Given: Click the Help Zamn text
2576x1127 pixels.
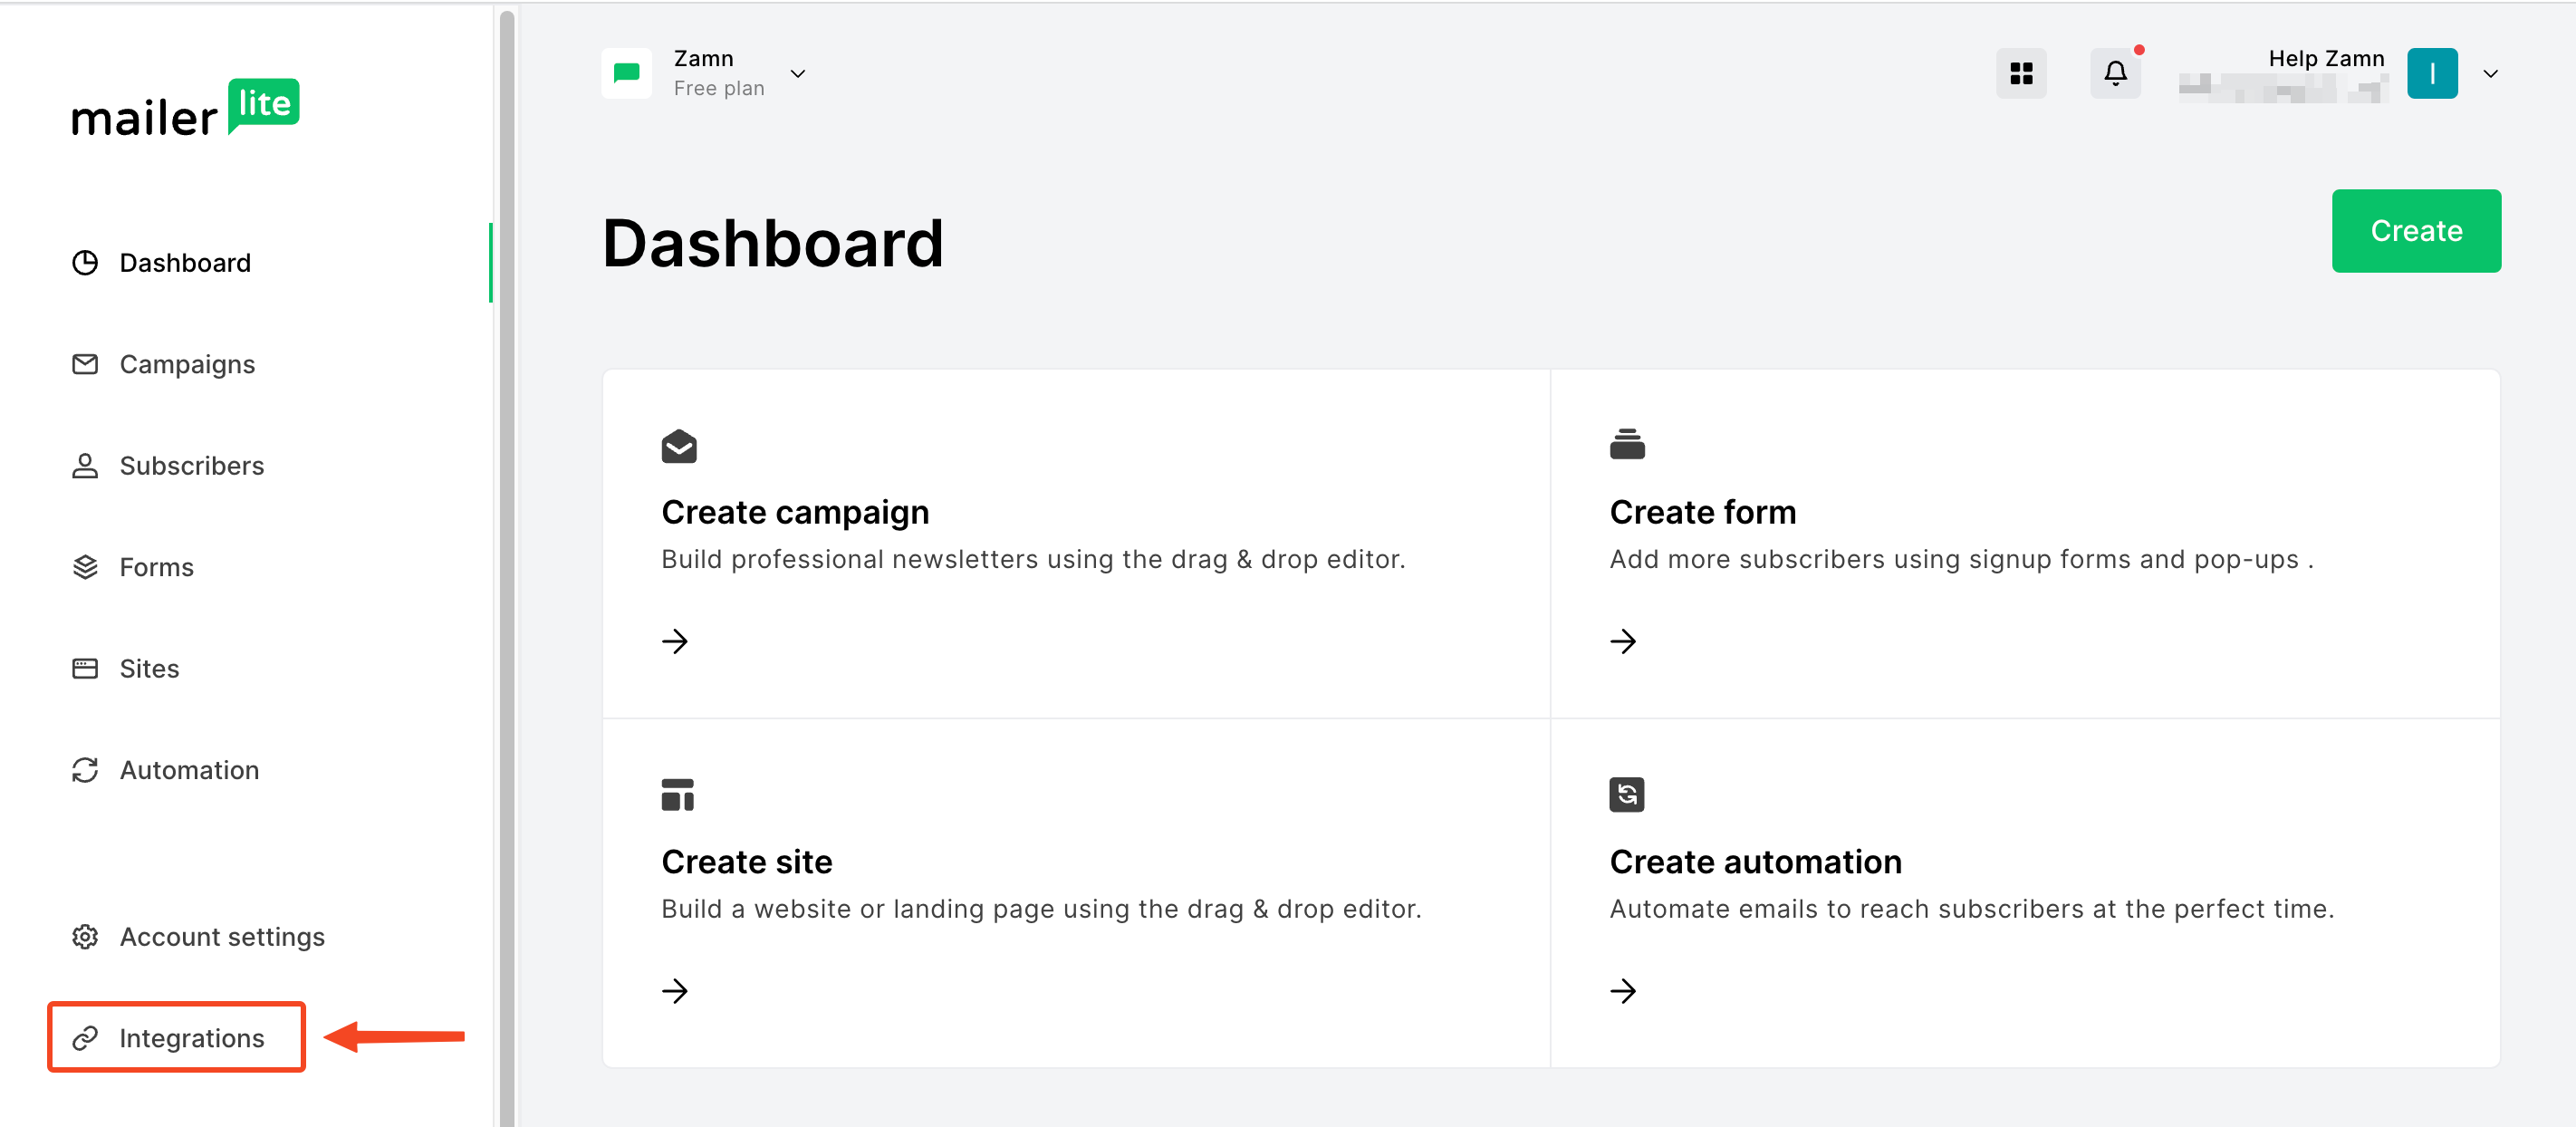Looking at the screenshot, I should click(2326, 58).
